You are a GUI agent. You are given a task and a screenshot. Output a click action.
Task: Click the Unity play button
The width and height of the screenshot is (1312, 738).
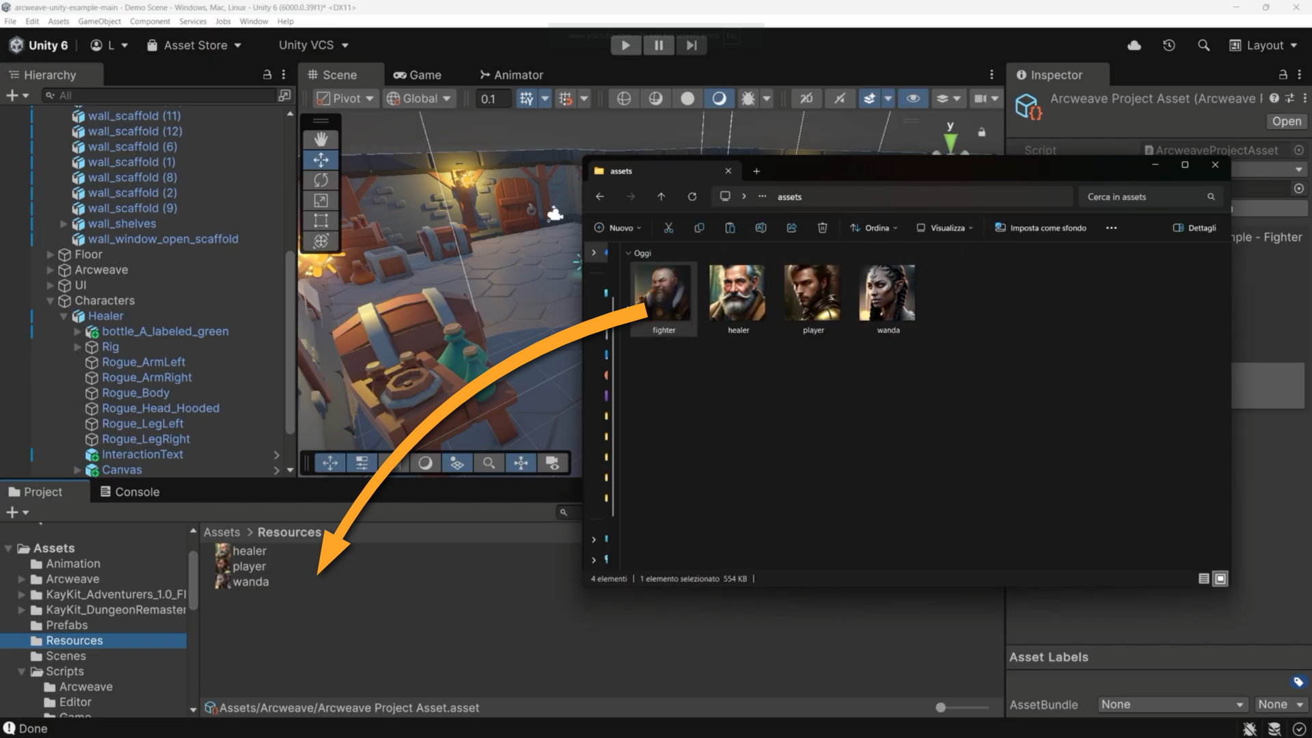click(x=625, y=45)
